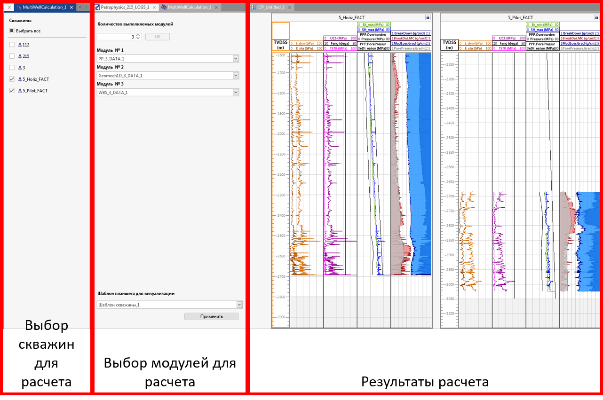Click the well icon beside well 3
Viewport: 603px width, 400px height.
coord(20,68)
